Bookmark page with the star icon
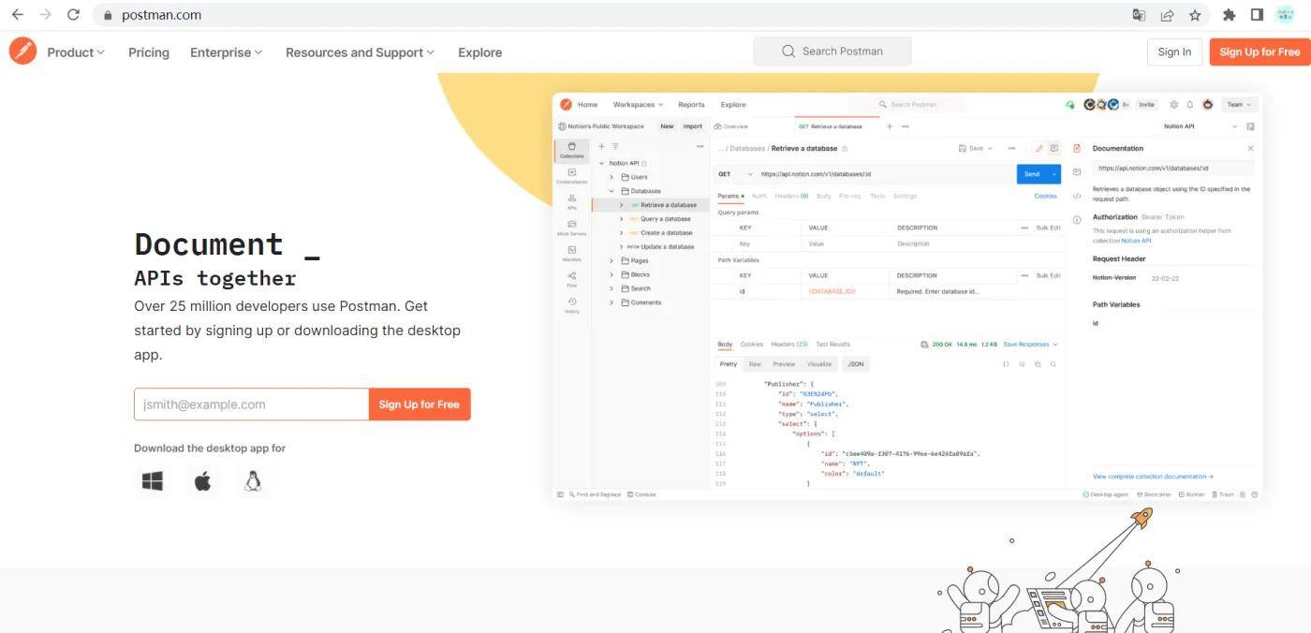Image resolution: width=1311 pixels, height=633 pixels. point(1195,15)
